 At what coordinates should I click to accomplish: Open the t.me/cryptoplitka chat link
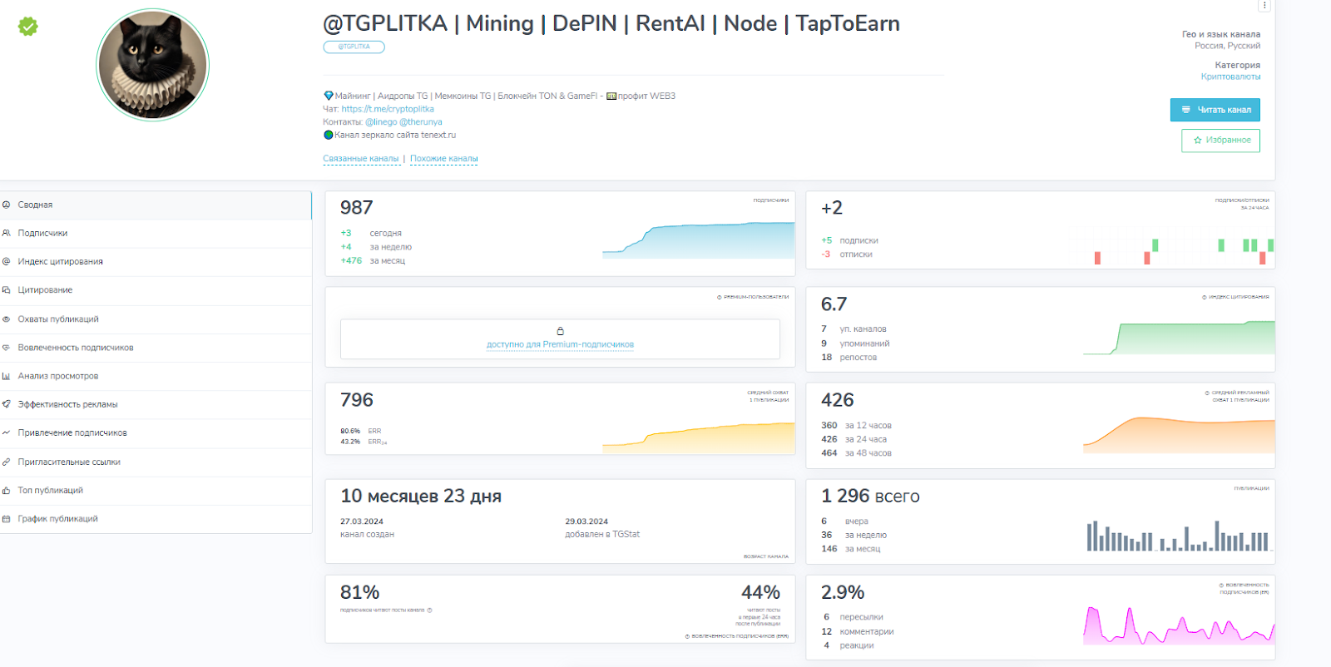click(388, 109)
